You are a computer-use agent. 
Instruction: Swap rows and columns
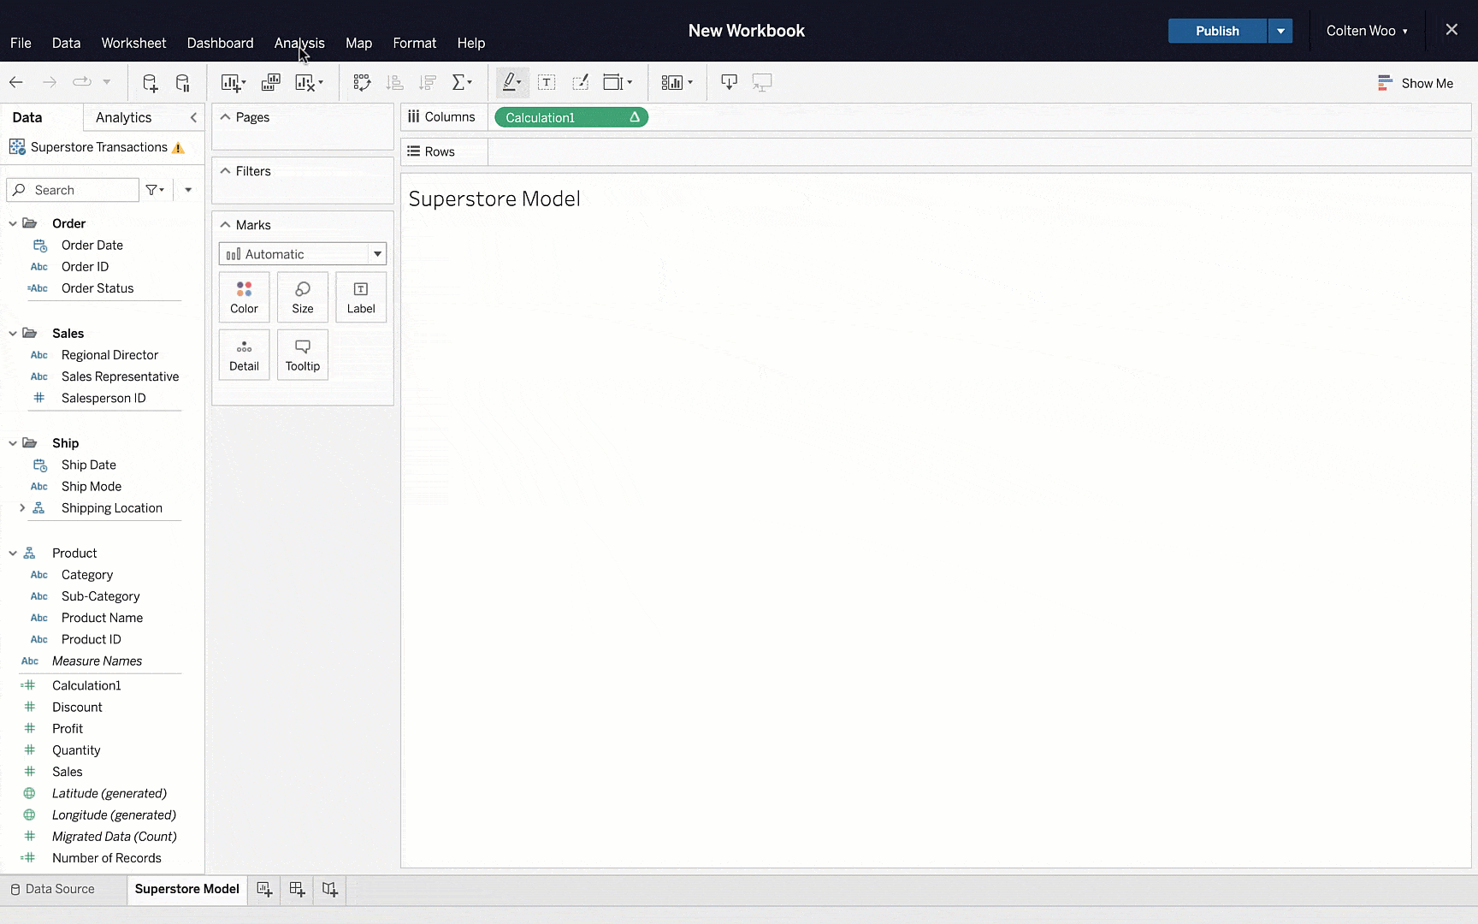point(362,82)
